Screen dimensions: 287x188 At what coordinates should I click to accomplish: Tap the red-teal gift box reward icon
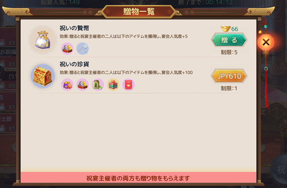(x=113, y=85)
